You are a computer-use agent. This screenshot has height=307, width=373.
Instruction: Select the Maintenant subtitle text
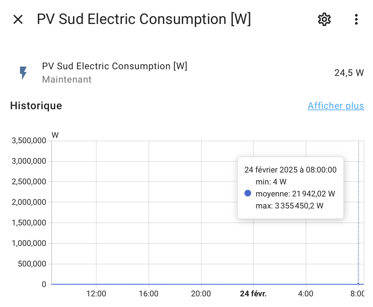point(67,80)
